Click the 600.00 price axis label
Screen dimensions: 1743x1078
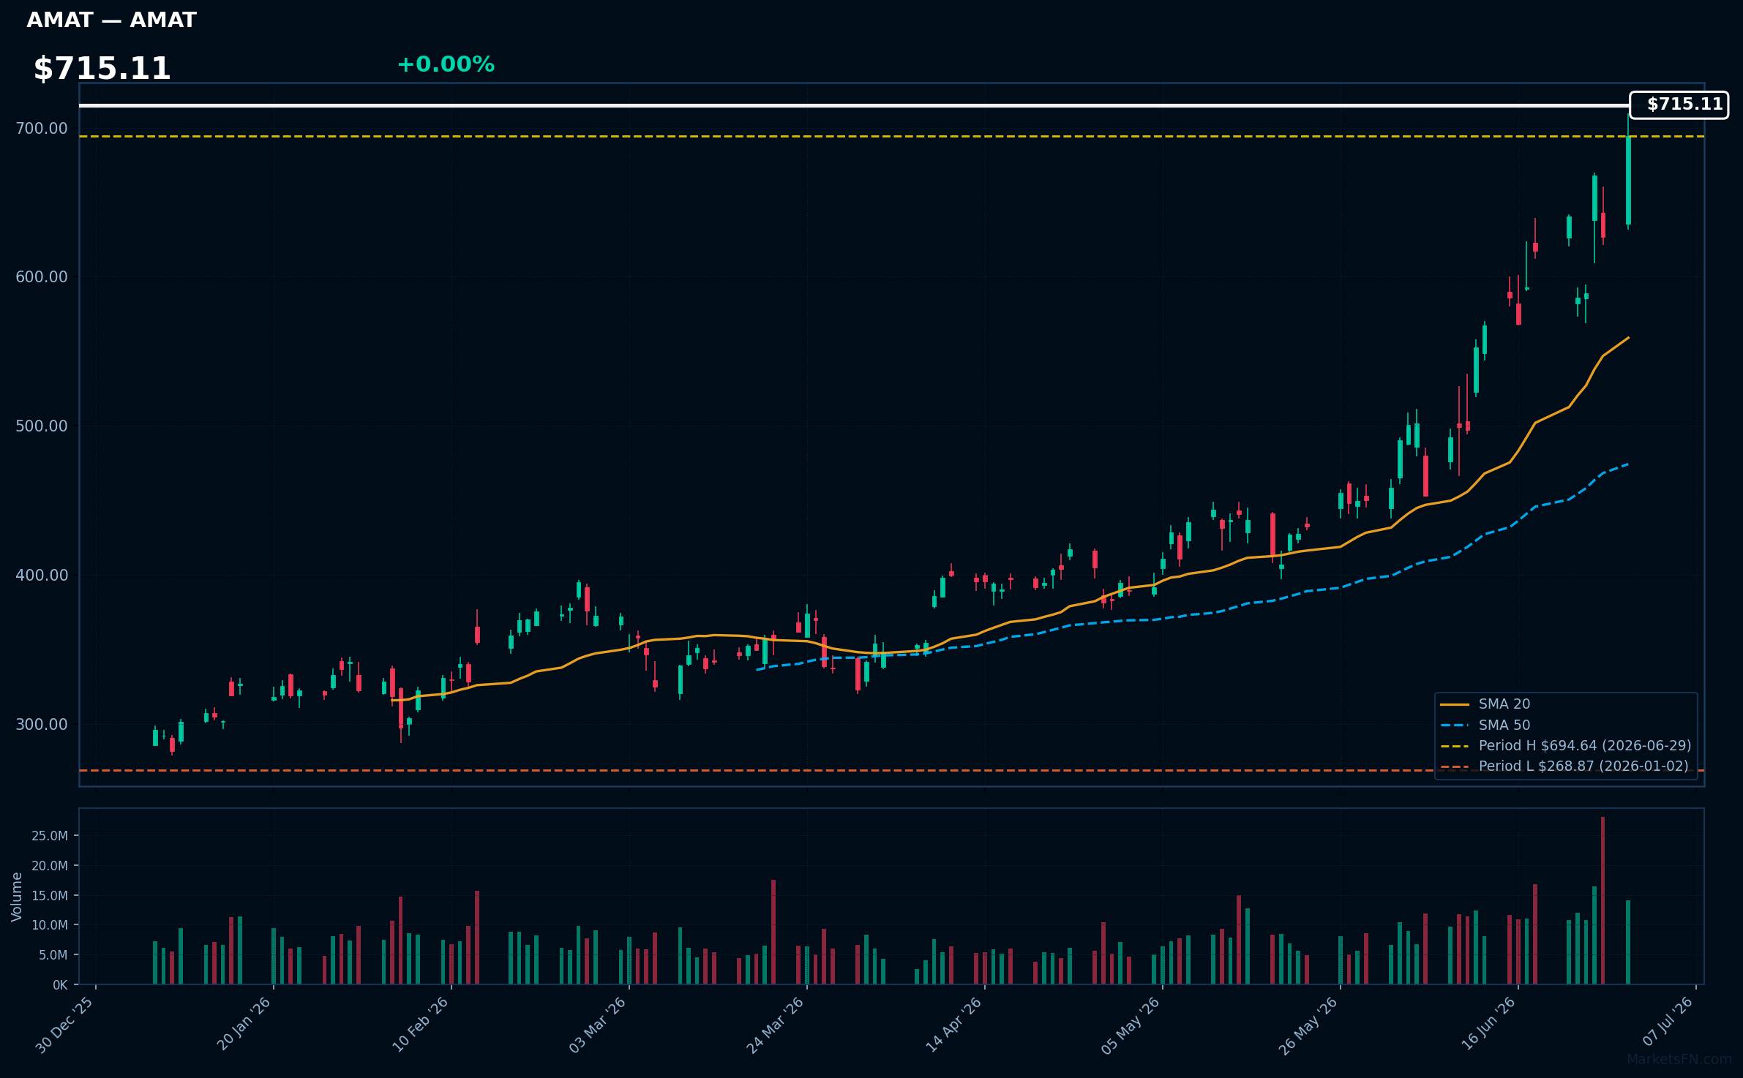click(42, 277)
